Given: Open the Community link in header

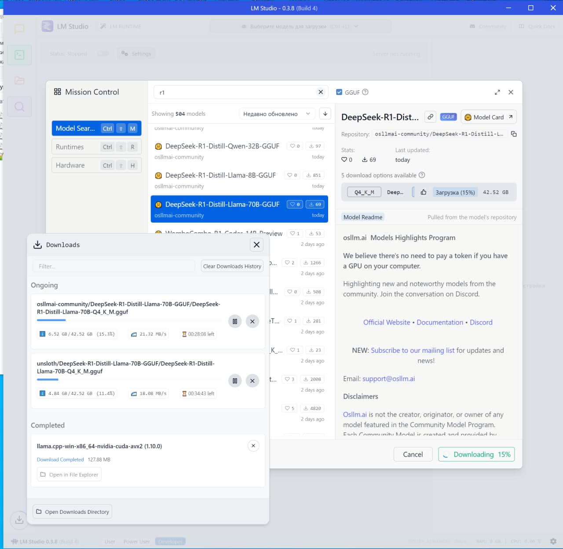Looking at the screenshot, I should click(488, 26).
